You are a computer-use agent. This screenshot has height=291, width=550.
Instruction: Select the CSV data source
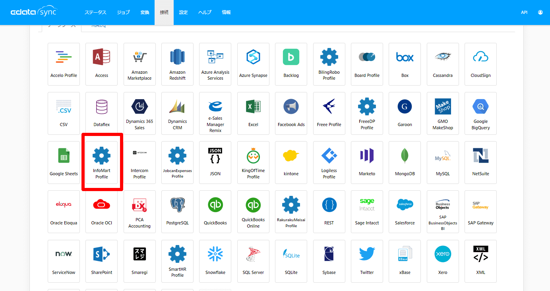64,113
